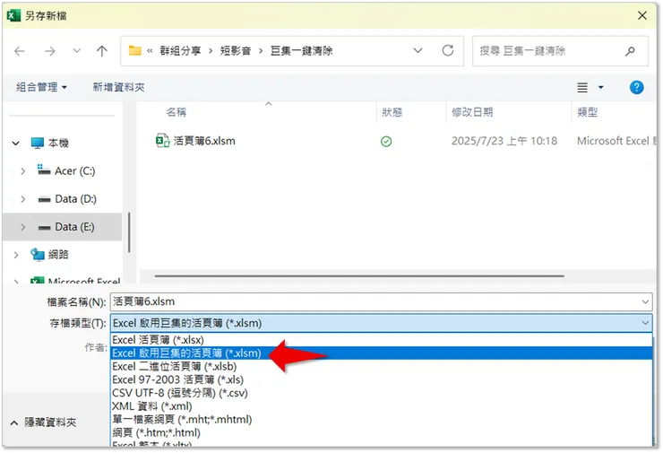The image size is (663, 453).
Task: Select the Data (E:) drive
Action: pyautogui.click(x=74, y=227)
